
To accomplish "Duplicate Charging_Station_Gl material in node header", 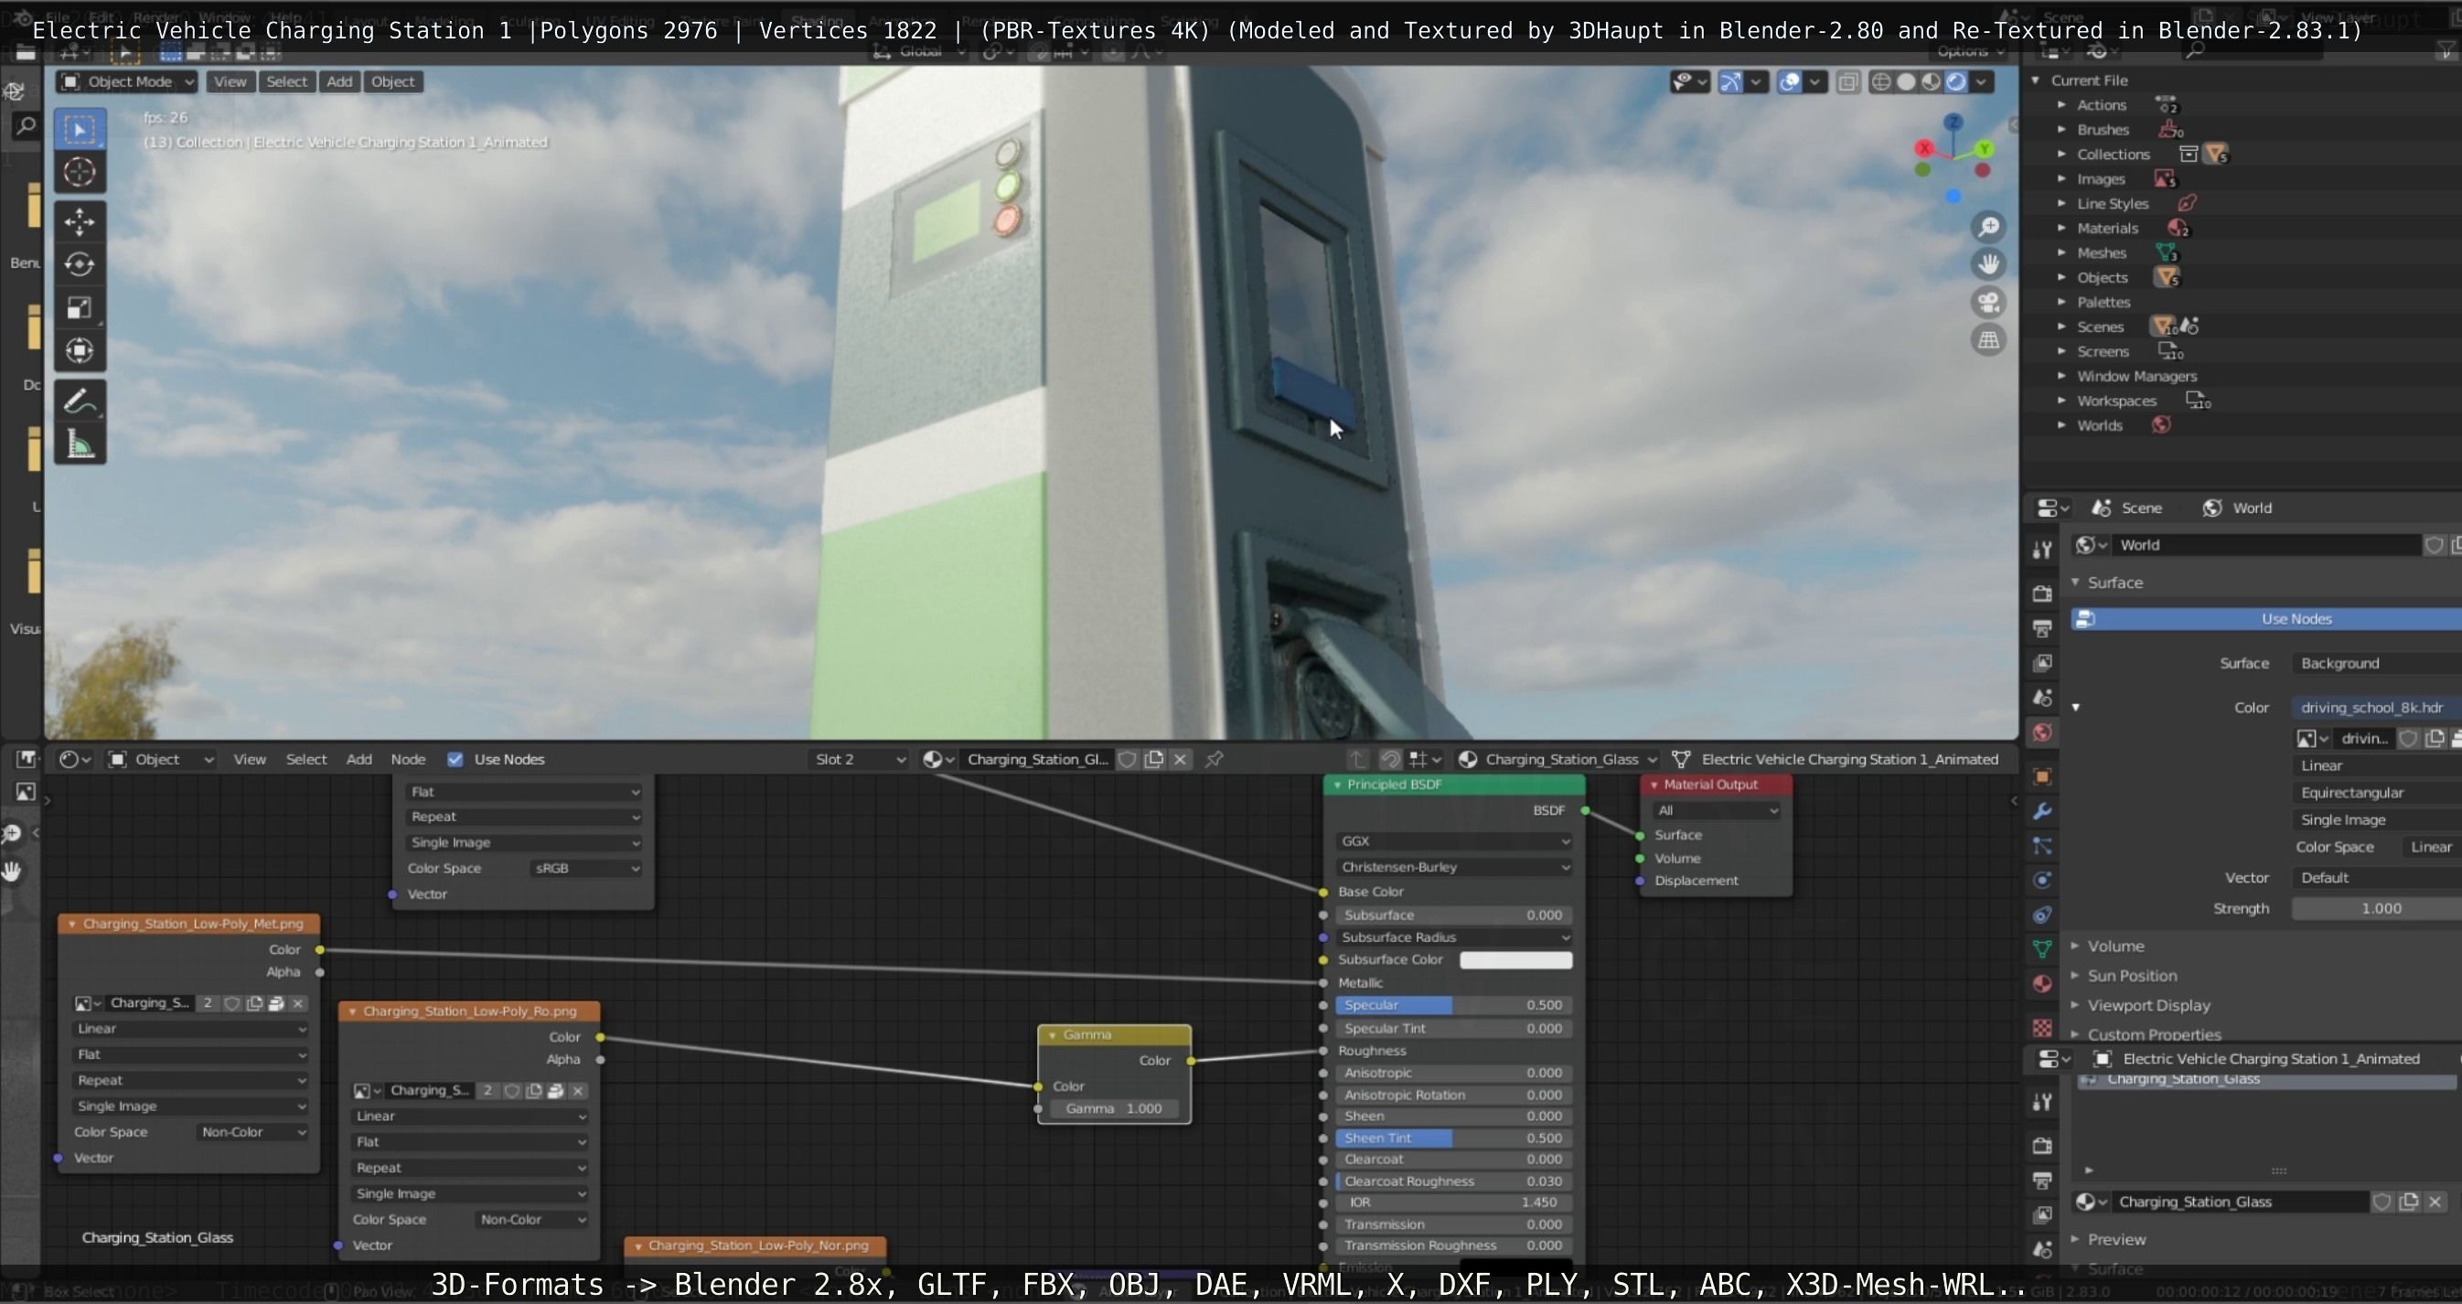I will (x=1154, y=760).
